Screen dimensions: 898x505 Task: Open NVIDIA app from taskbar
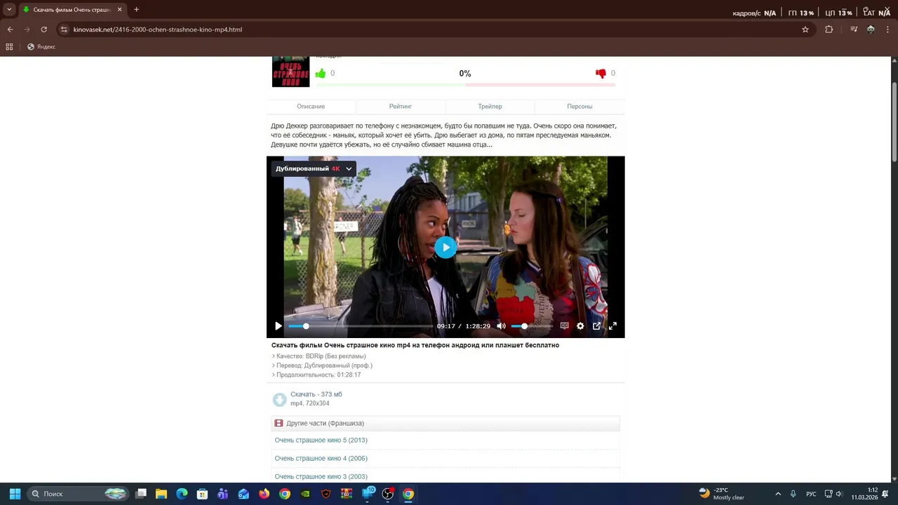[305, 494]
